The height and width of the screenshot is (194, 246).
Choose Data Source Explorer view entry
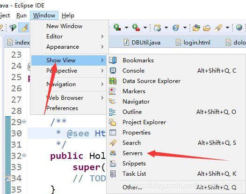pyautogui.click(x=176, y=81)
